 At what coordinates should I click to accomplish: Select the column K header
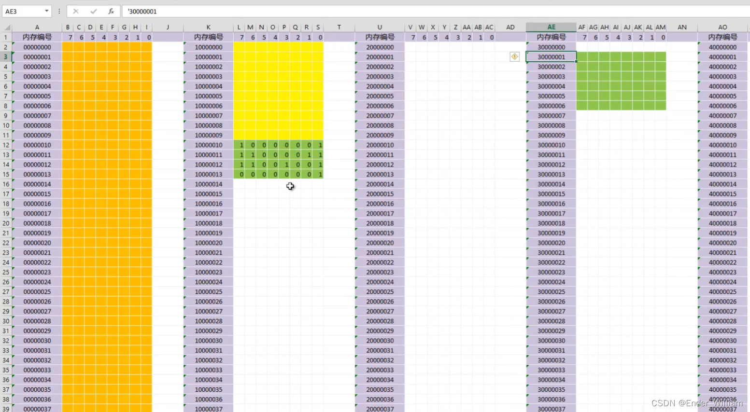pos(208,27)
